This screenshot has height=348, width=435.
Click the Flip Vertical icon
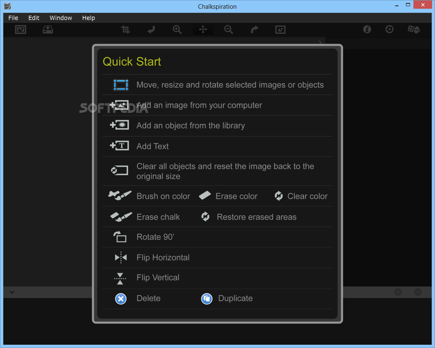click(x=120, y=278)
